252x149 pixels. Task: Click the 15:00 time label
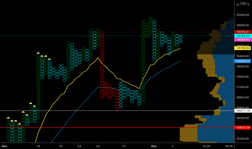(206, 146)
